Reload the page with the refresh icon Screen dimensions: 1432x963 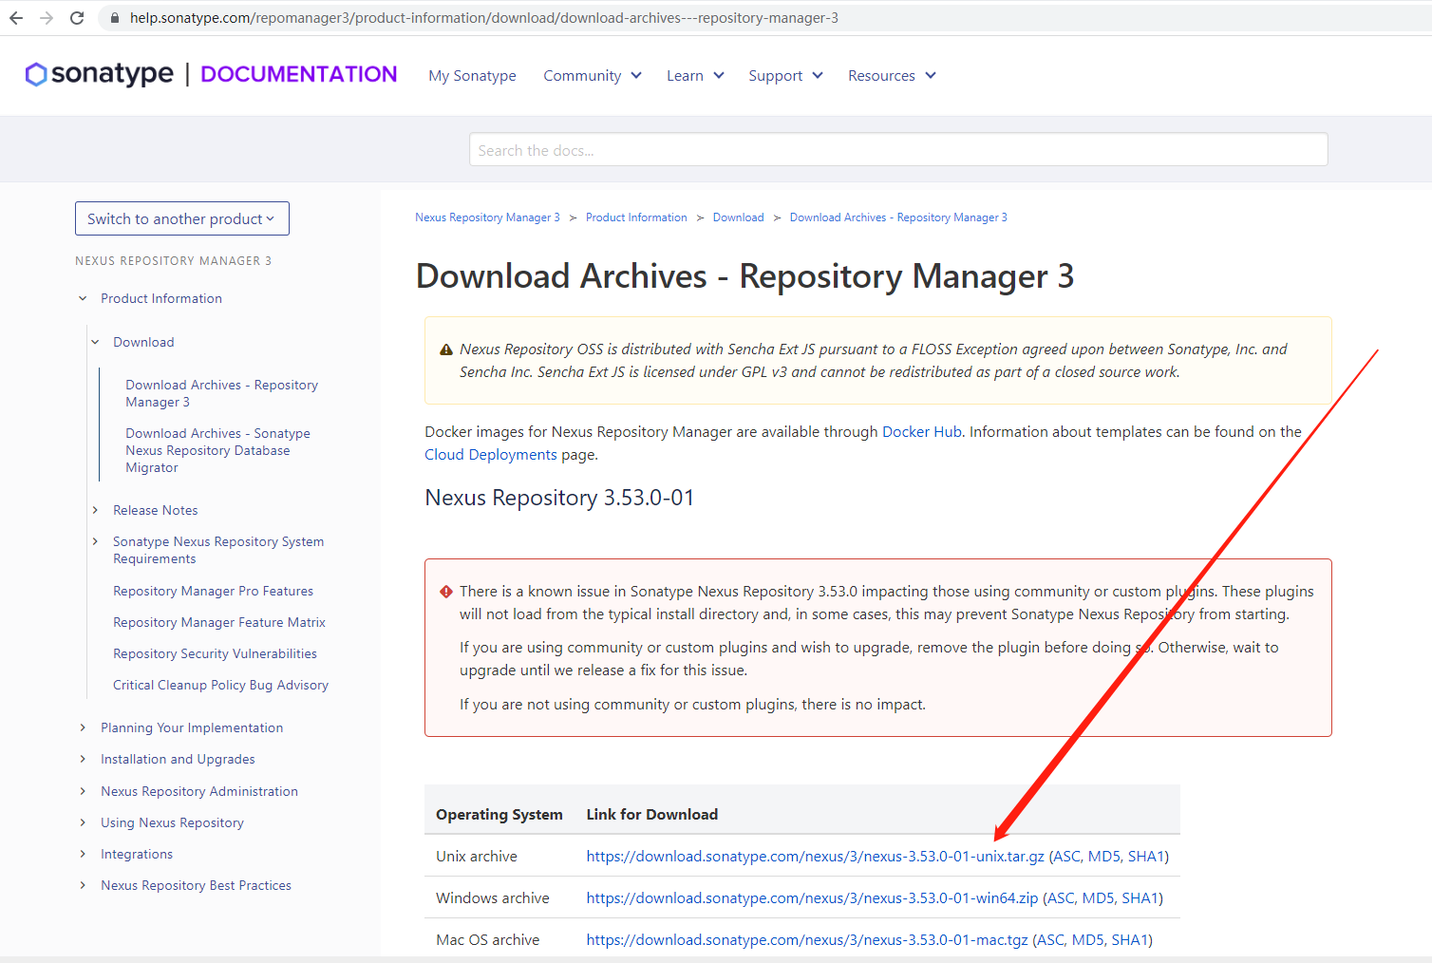[77, 18]
